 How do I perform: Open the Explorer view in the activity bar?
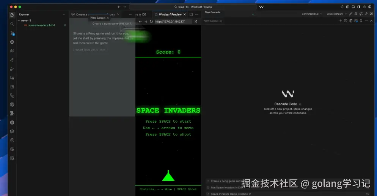click(x=12, y=15)
